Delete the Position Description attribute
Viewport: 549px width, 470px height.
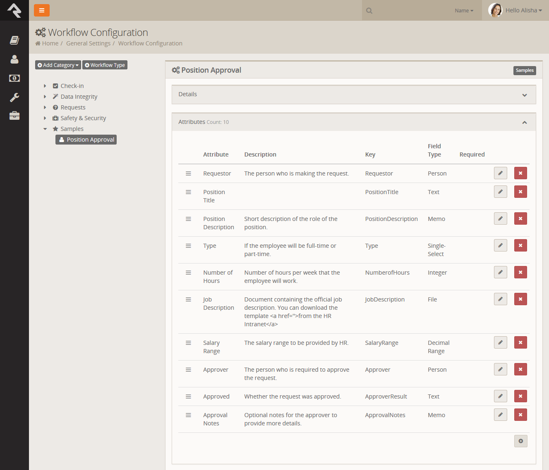pyautogui.click(x=520, y=218)
